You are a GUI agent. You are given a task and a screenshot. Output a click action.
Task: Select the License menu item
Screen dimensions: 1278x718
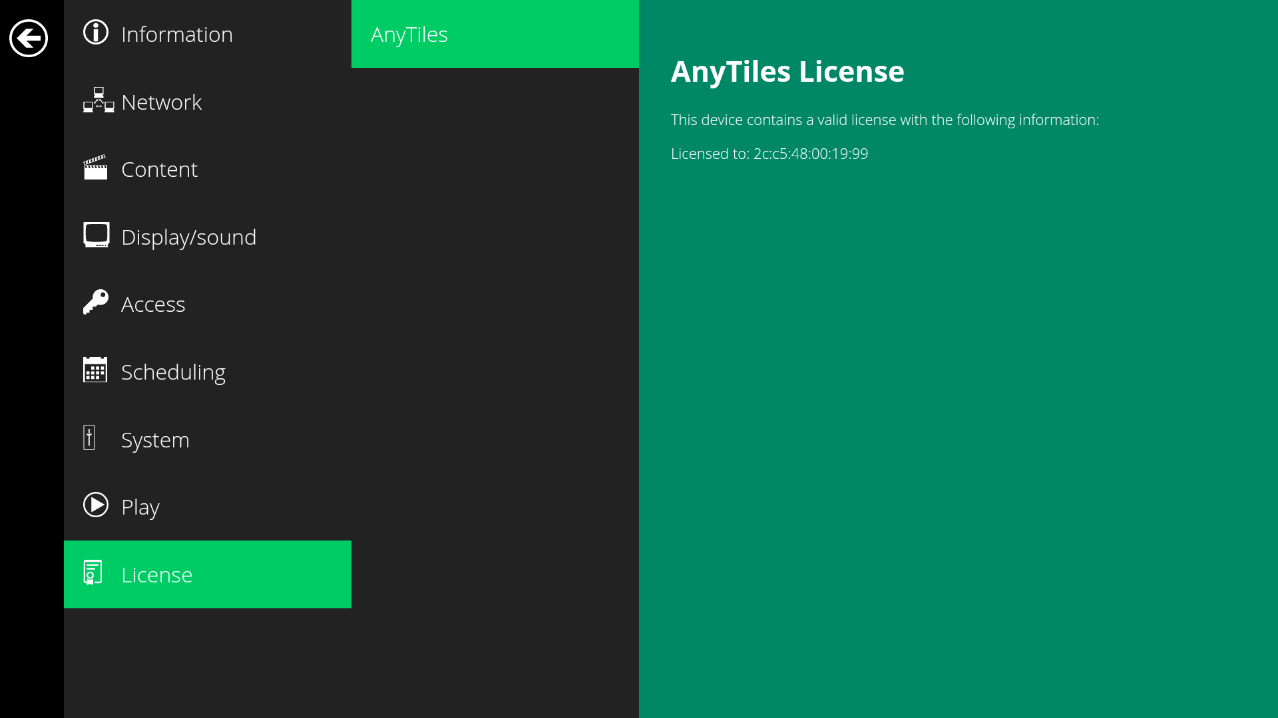[x=208, y=574]
